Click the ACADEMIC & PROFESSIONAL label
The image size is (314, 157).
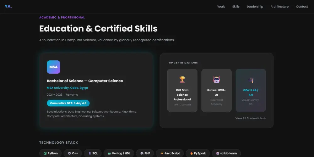point(62,18)
